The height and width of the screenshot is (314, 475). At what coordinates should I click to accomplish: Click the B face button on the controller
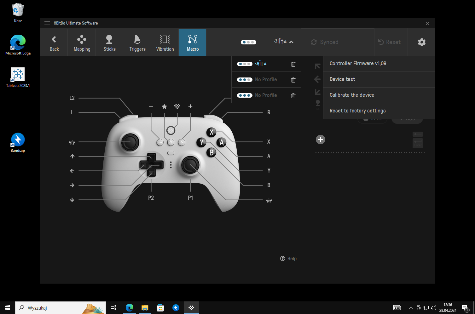click(x=211, y=153)
